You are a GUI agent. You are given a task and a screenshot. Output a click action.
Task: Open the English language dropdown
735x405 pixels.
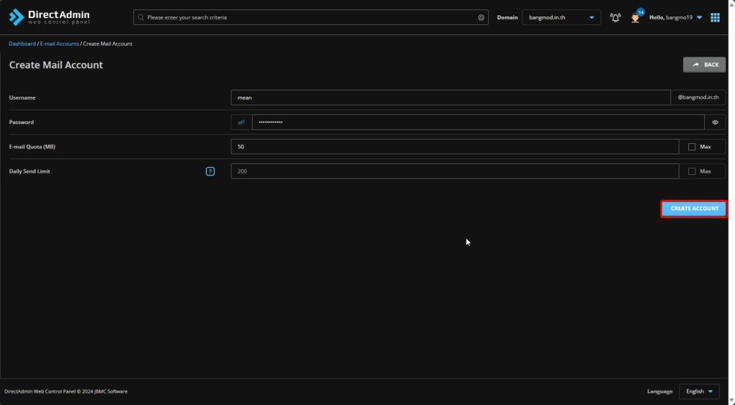(699, 391)
